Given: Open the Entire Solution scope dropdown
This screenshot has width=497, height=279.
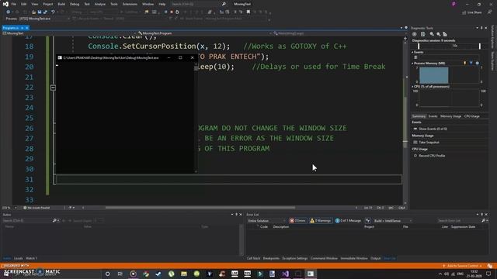Looking at the screenshot, I should [x=266, y=221].
